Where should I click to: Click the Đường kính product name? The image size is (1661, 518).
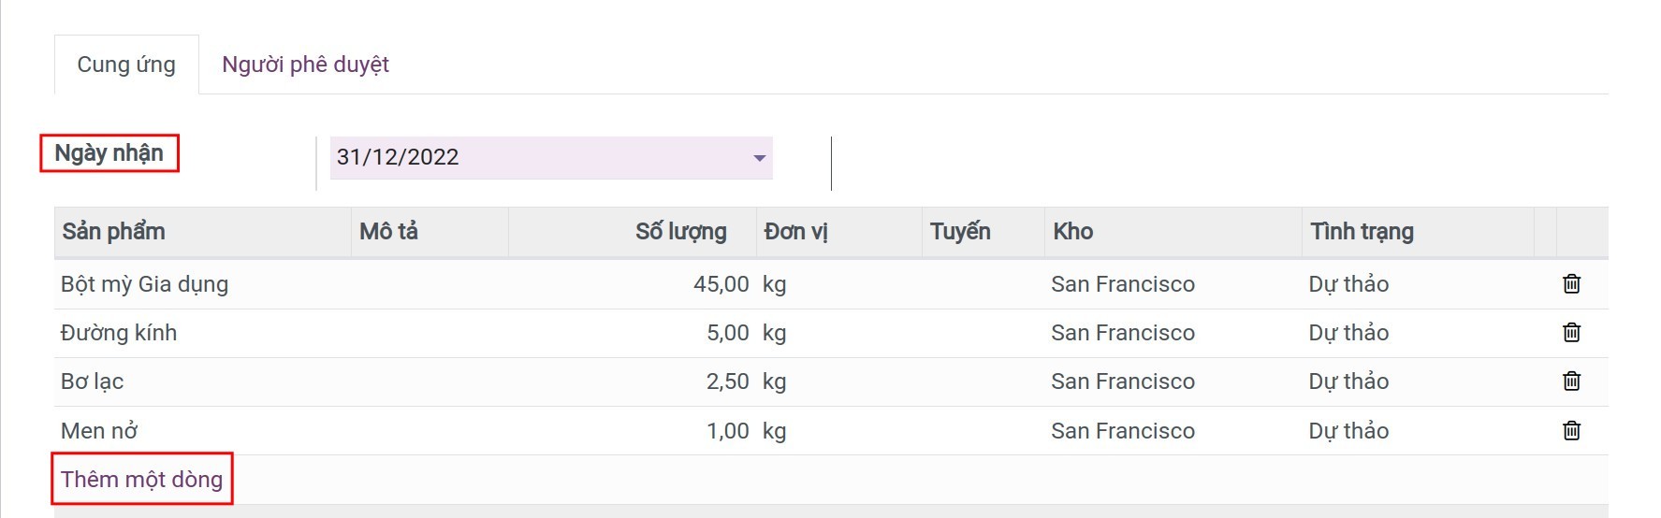point(119,333)
